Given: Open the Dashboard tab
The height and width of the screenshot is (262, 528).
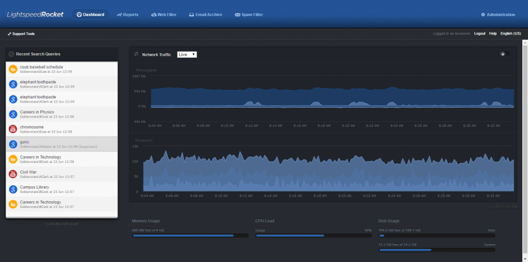Looking at the screenshot, I should point(90,14).
